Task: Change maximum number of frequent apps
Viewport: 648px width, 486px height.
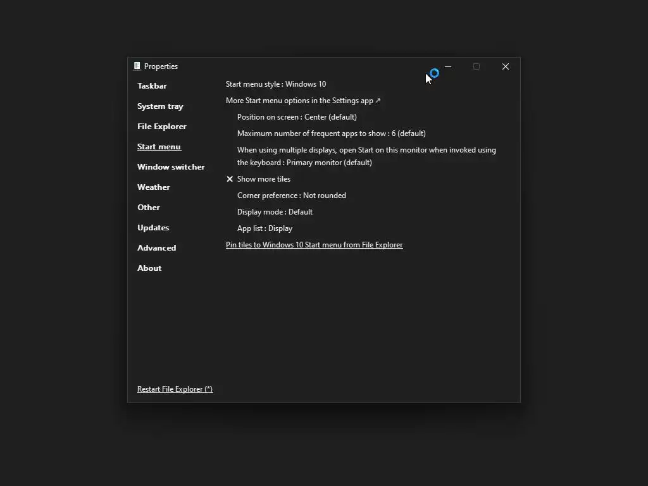Action: [331, 134]
